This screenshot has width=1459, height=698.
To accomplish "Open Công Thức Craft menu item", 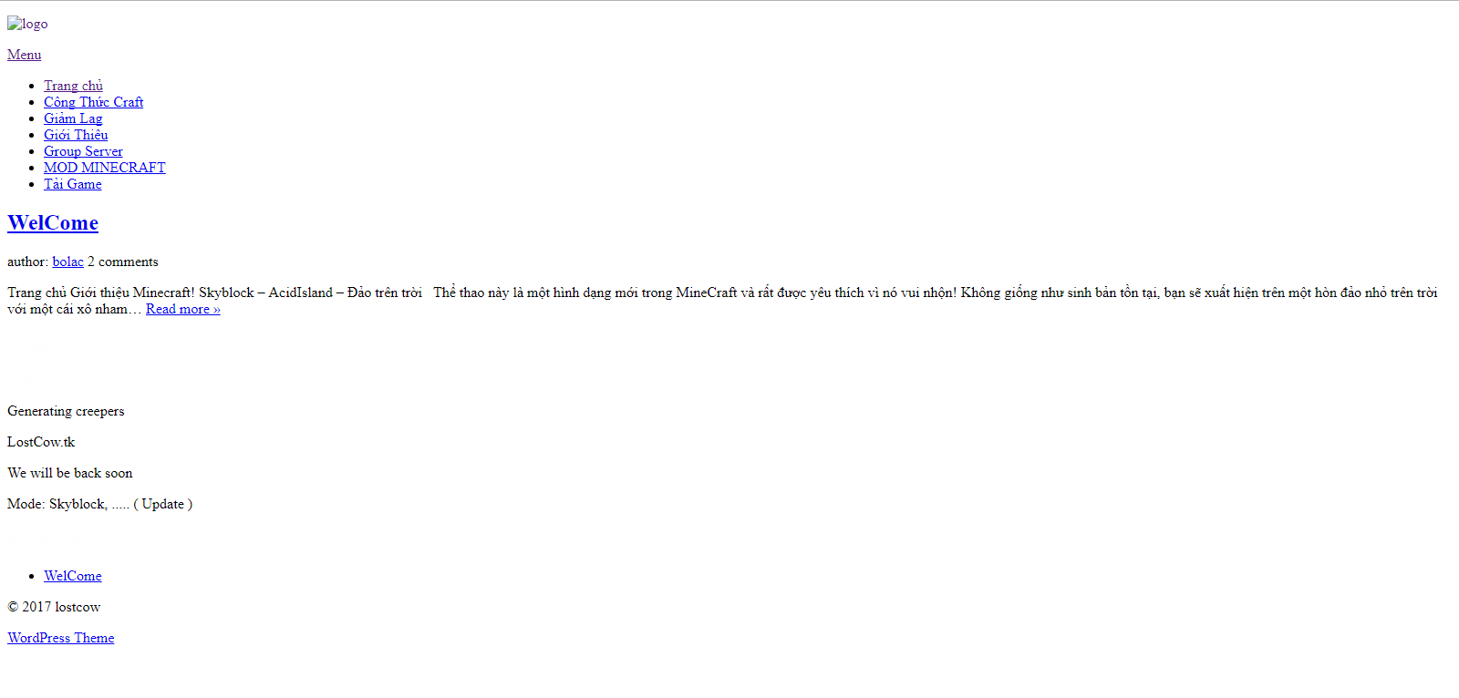I will click(x=93, y=102).
